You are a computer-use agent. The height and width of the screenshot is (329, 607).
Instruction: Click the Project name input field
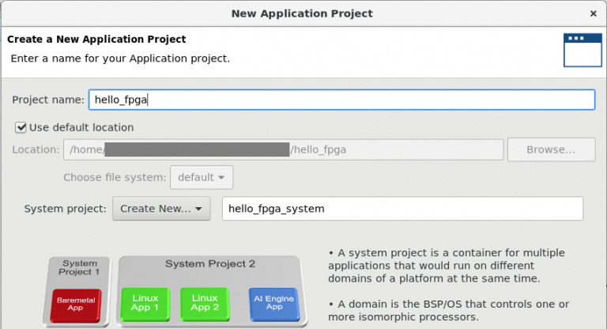(x=341, y=100)
